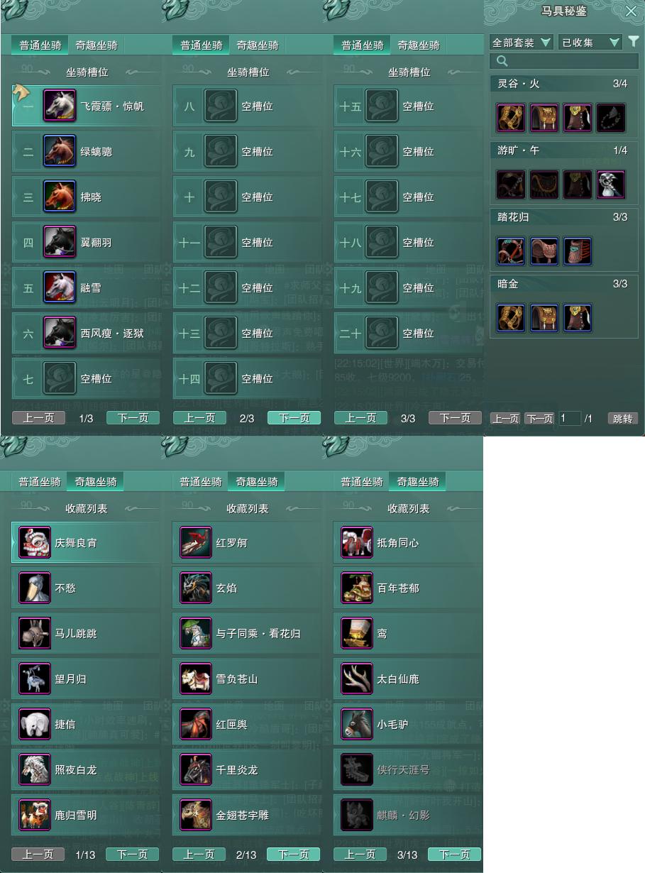Select the 玄焰 mount icon

coord(196,588)
